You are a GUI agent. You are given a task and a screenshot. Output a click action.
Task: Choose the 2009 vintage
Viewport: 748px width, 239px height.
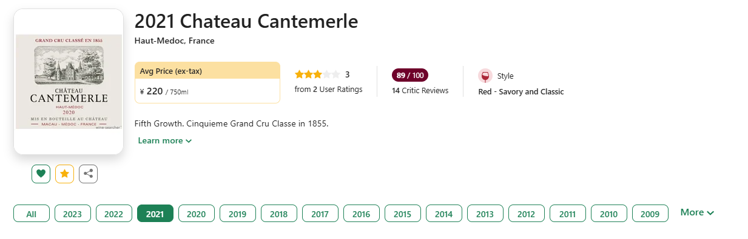(650, 214)
